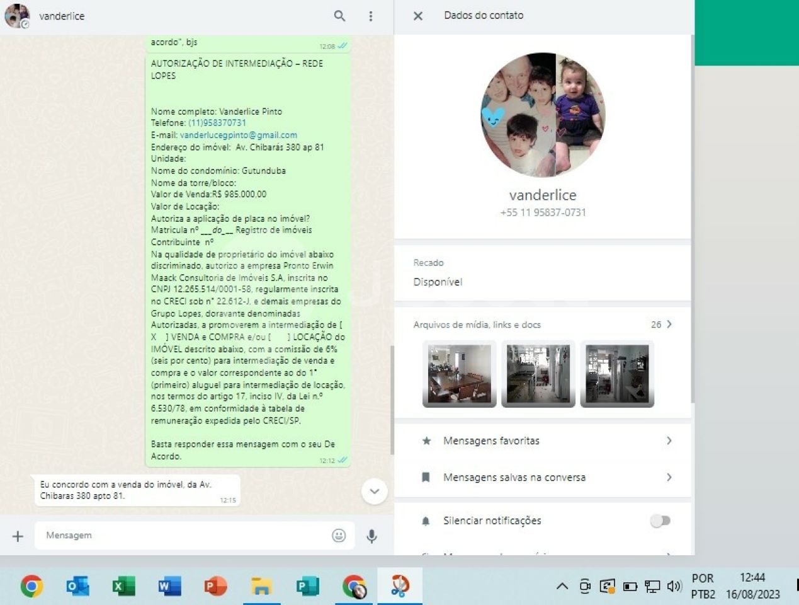Close the Dados do contato panel

(x=418, y=16)
